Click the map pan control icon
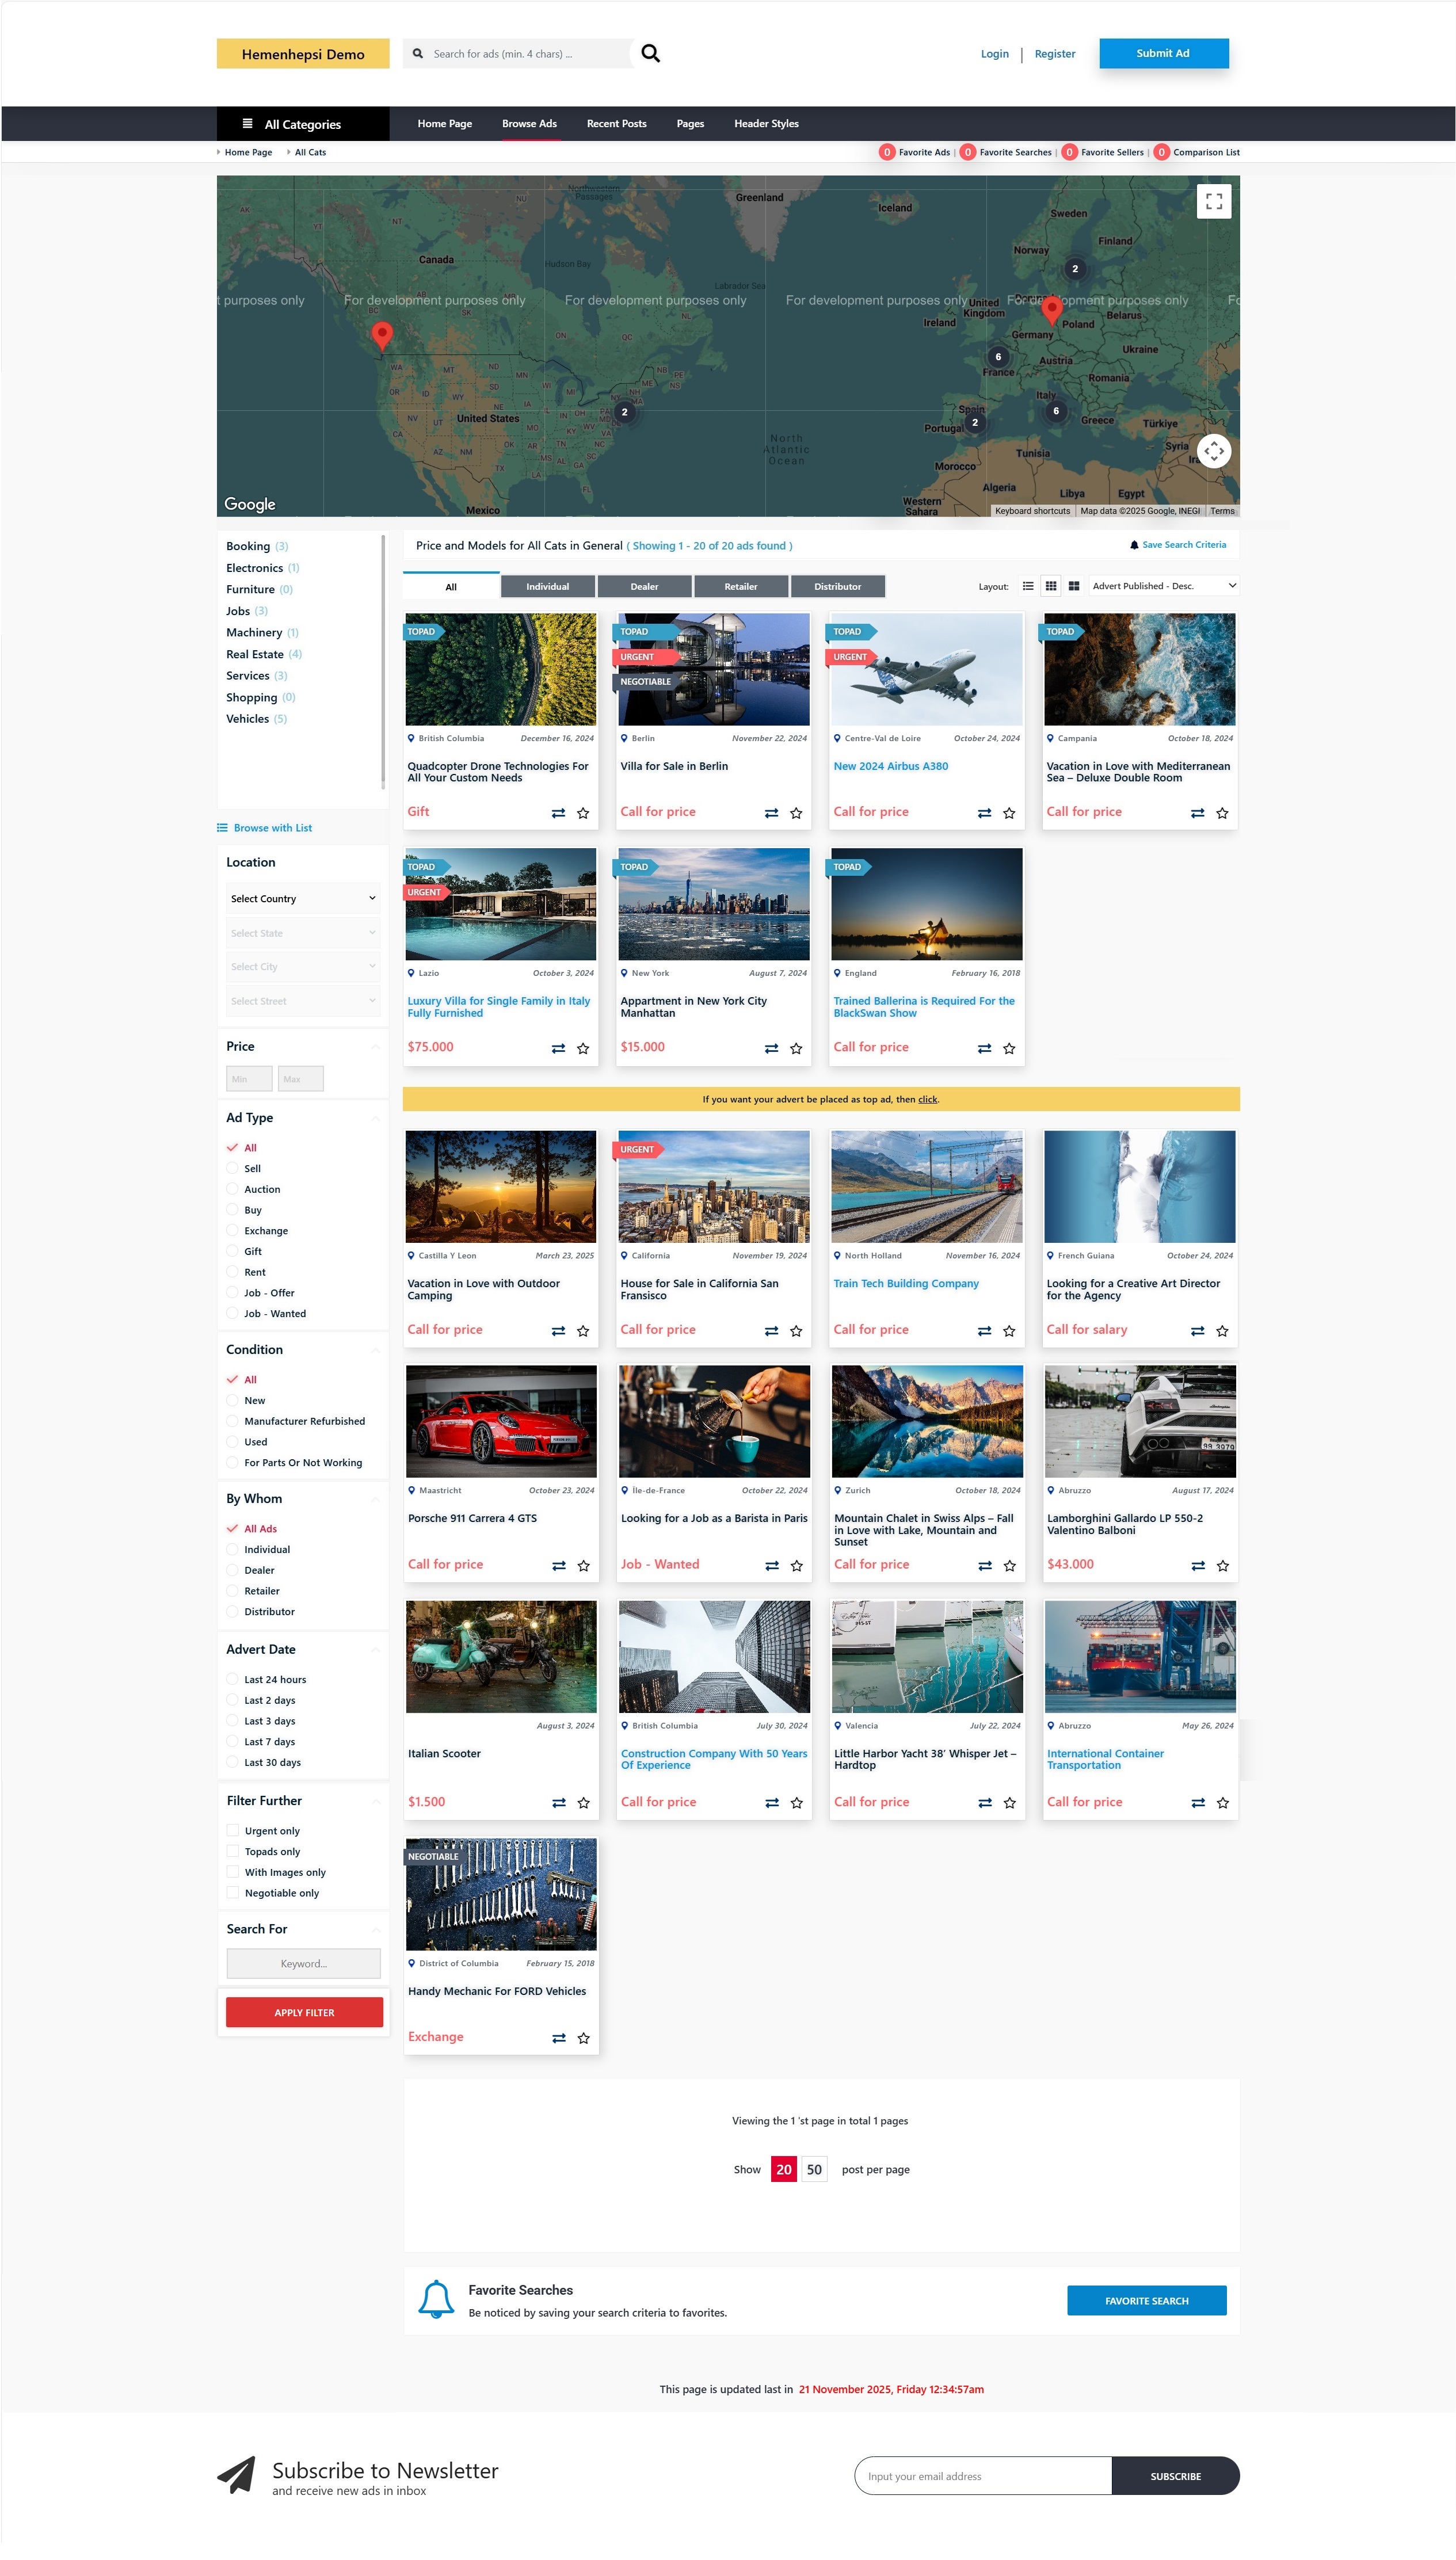Viewport: 1456px width, 2560px height. pyautogui.click(x=1213, y=451)
